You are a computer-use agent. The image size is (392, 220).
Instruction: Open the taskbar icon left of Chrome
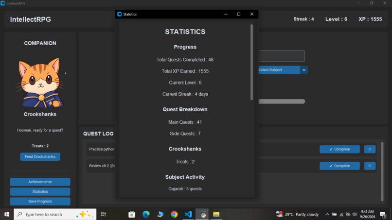point(160,214)
